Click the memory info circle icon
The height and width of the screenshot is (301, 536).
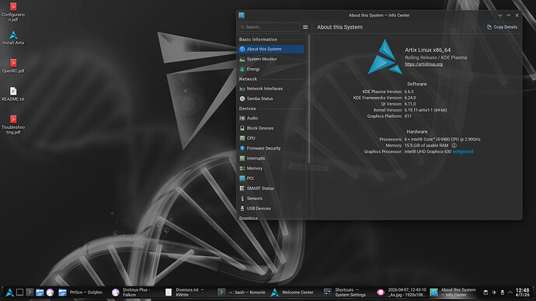tap(454, 145)
